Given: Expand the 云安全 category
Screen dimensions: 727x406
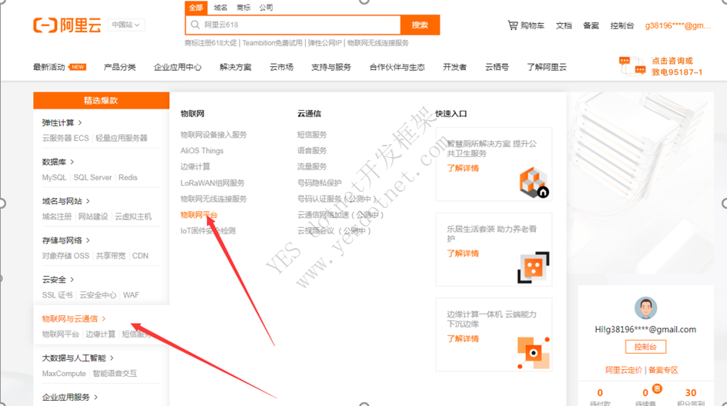Looking at the screenshot, I should coord(58,280).
